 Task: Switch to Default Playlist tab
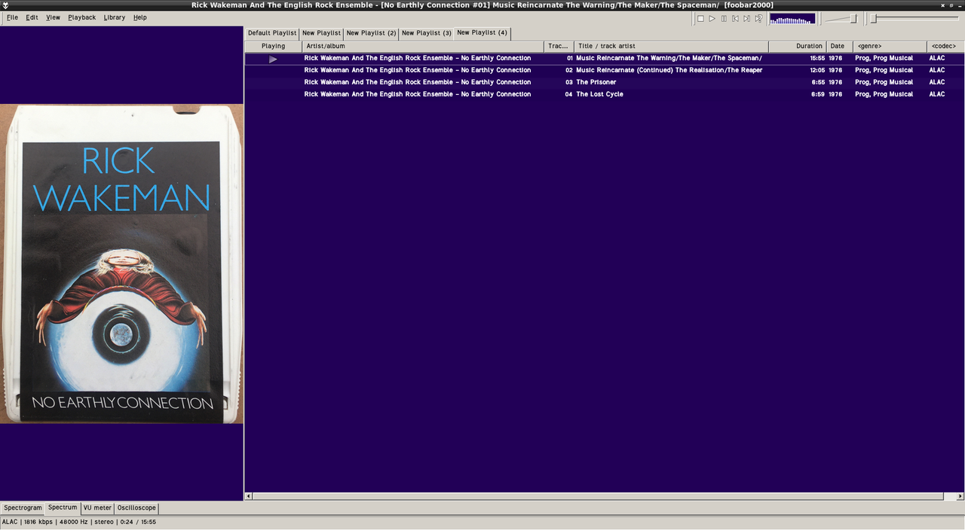pos(272,33)
